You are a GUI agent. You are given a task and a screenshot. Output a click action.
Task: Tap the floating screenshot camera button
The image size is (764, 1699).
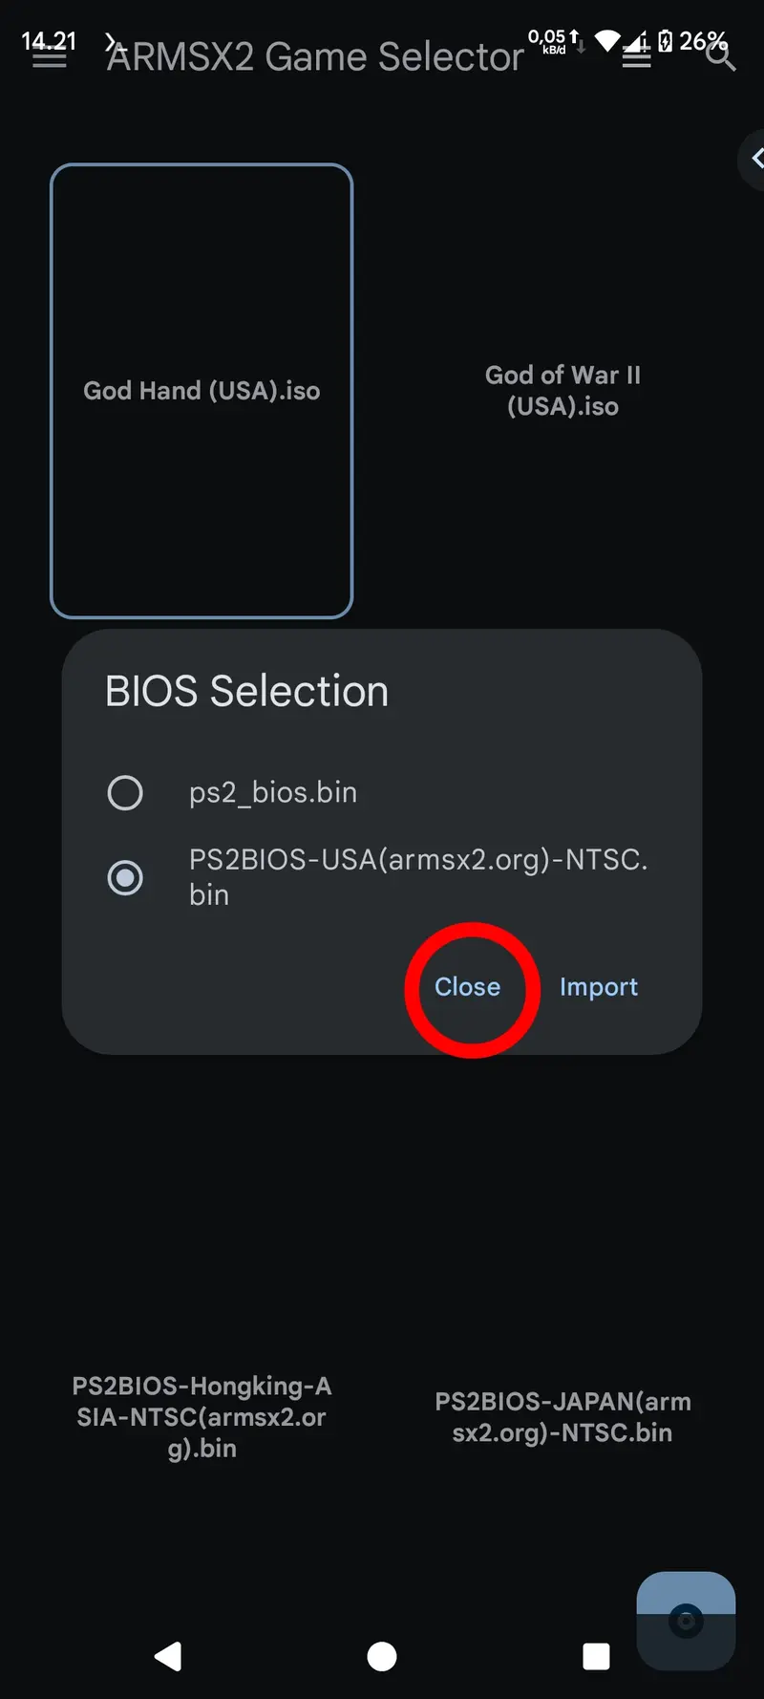(x=686, y=1620)
